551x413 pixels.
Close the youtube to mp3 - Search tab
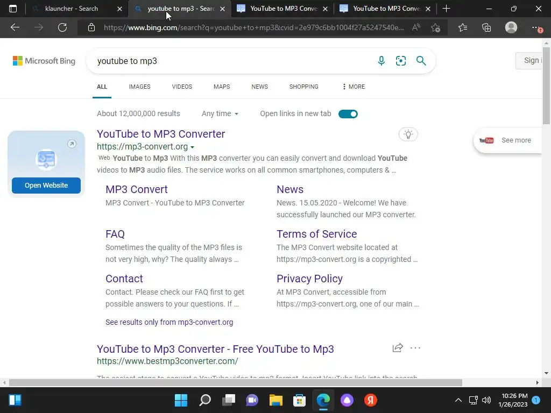(222, 9)
